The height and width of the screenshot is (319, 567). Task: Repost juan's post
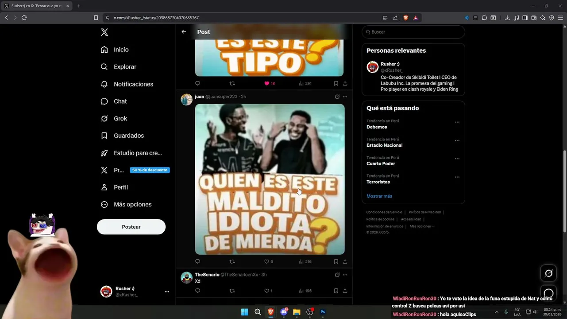pos(232,261)
